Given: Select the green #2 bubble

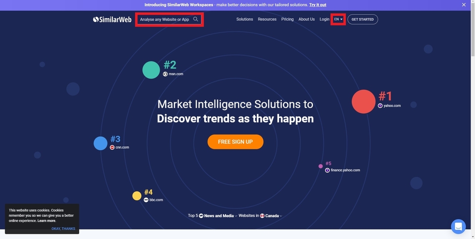Looking at the screenshot, I should [151, 70].
